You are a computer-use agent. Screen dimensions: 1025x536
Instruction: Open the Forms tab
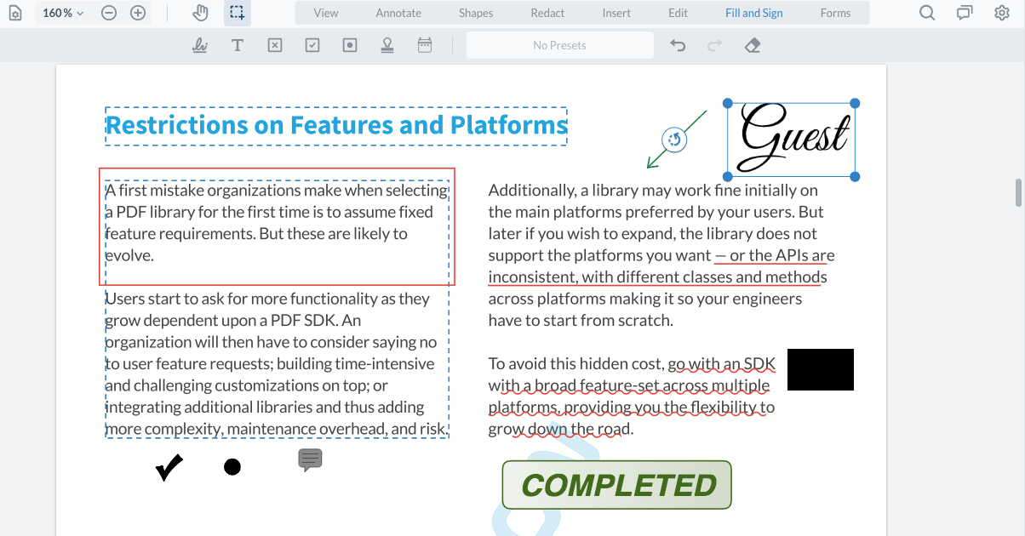click(x=835, y=13)
